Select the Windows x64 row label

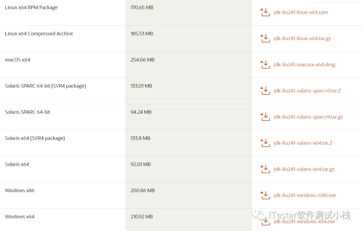[x=20, y=217]
